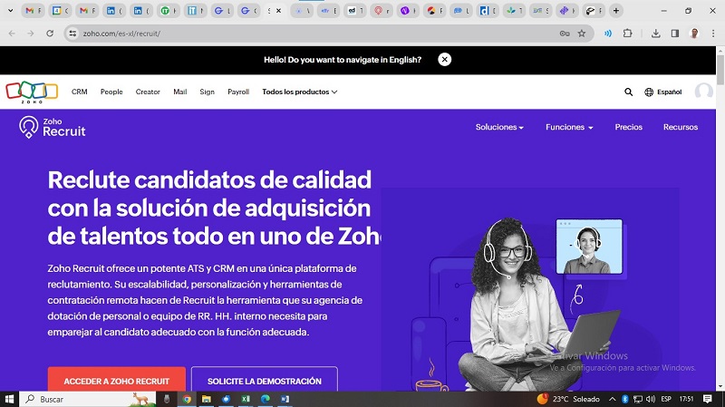
Task: Click the blue sound-wave extension icon
Action: [x=608, y=34]
